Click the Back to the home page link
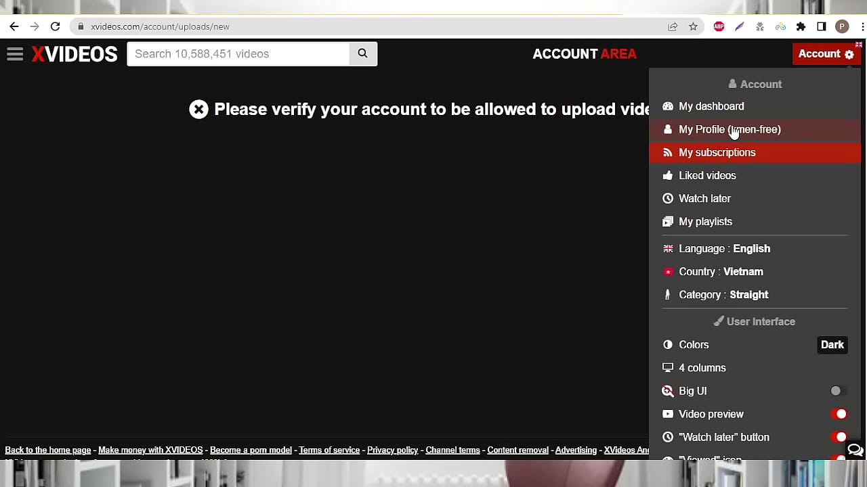867x487 pixels. 47,450
